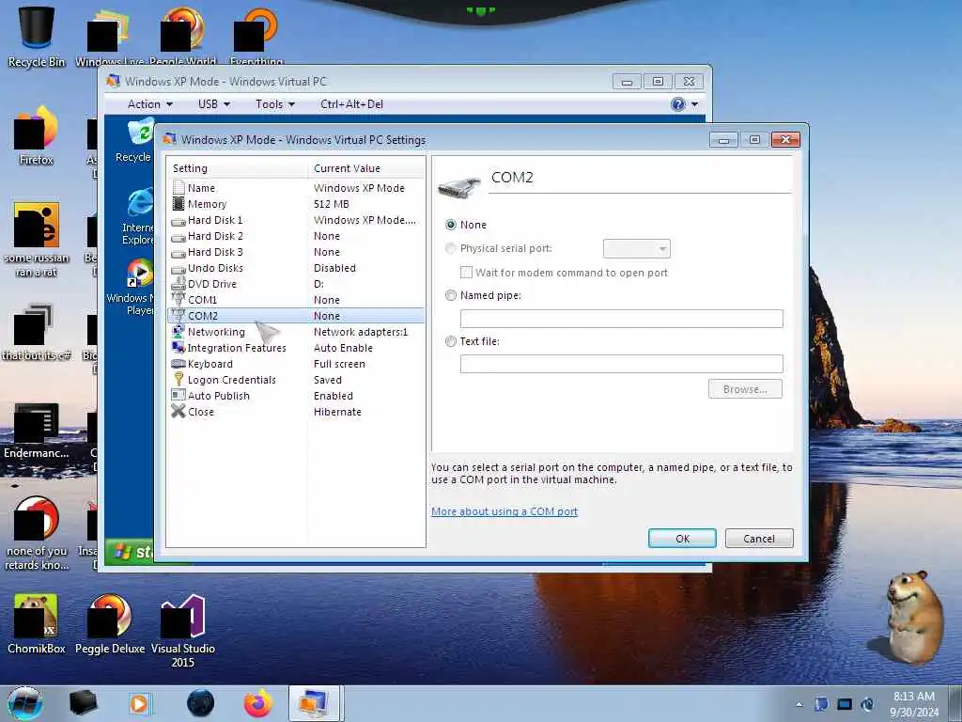Open the Help icon in Virtual PC window

(678, 104)
